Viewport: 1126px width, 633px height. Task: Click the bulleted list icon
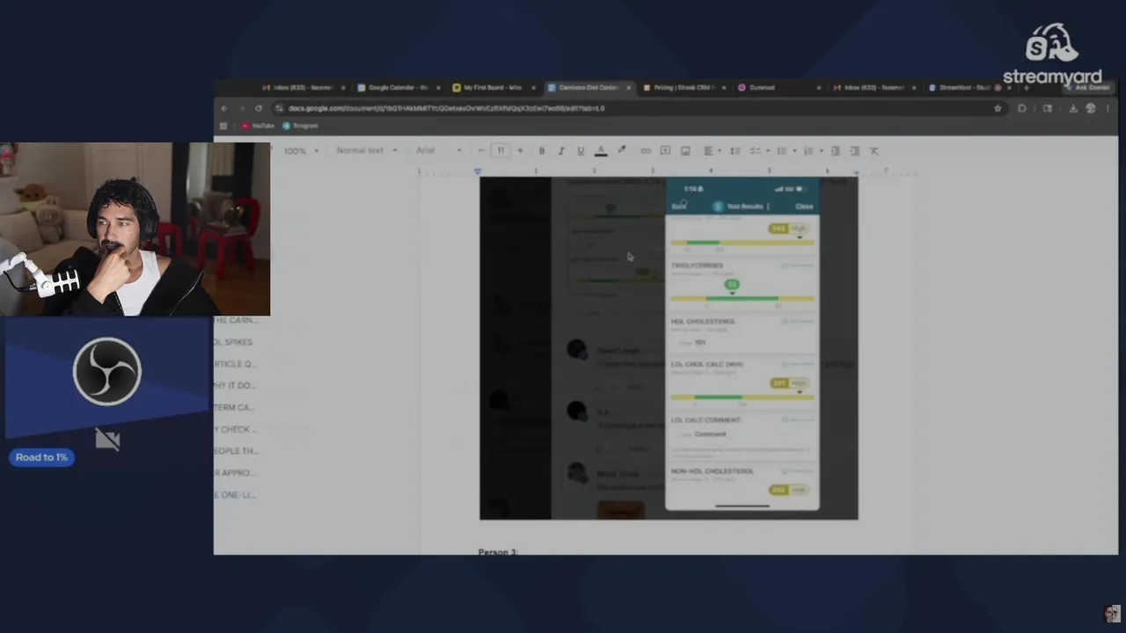click(781, 150)
